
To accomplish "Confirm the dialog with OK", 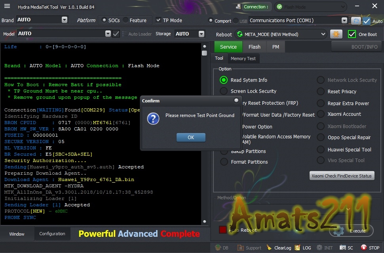I will 191,138.
